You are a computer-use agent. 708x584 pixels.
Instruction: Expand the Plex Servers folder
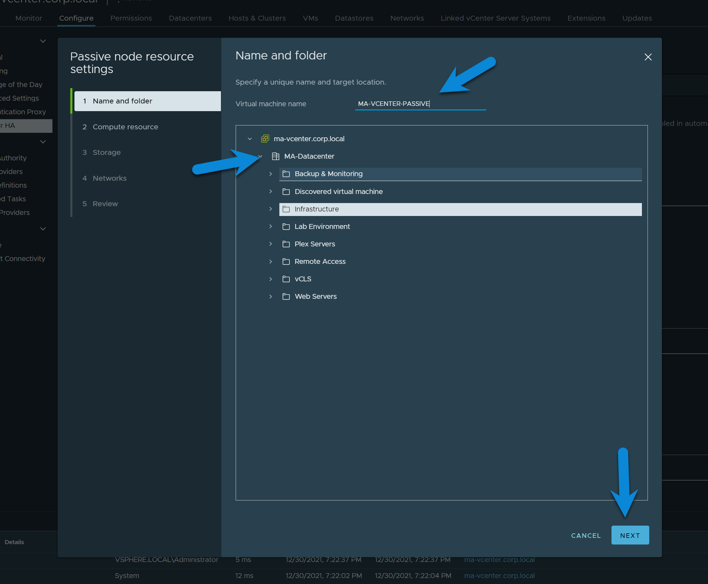pos(271,244)
